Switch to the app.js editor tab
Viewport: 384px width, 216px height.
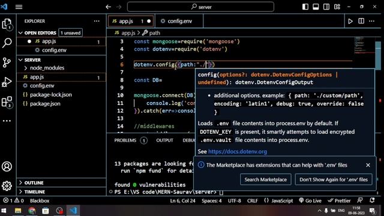pos(131,21)
